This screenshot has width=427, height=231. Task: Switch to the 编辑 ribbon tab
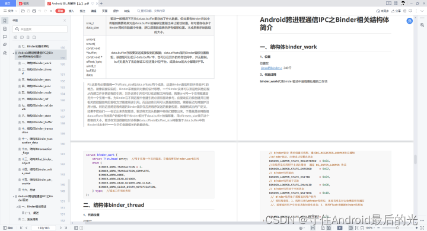[x=94, y=11]
